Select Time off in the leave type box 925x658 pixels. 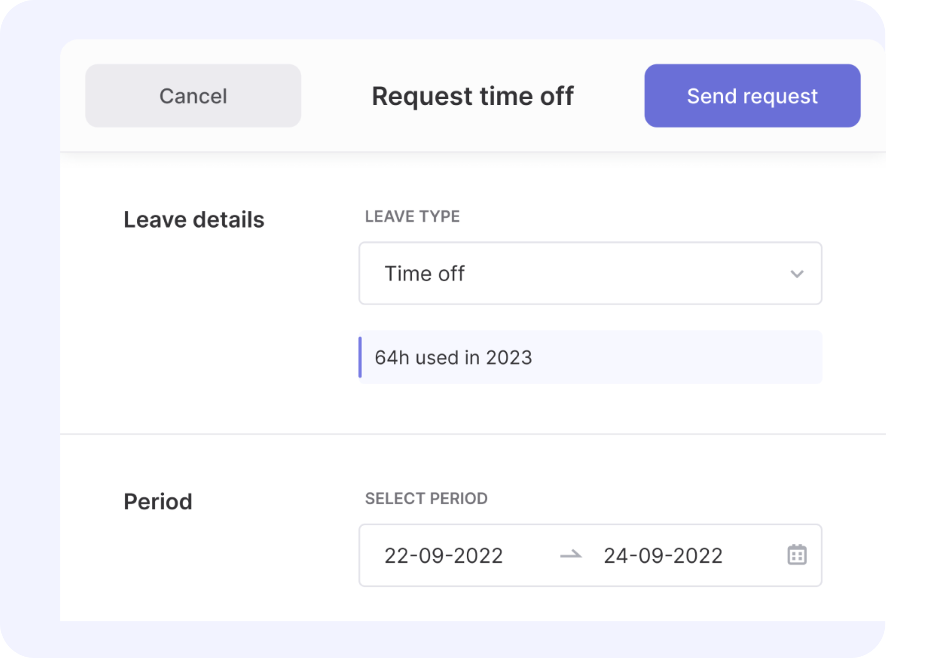coord(425,273)
